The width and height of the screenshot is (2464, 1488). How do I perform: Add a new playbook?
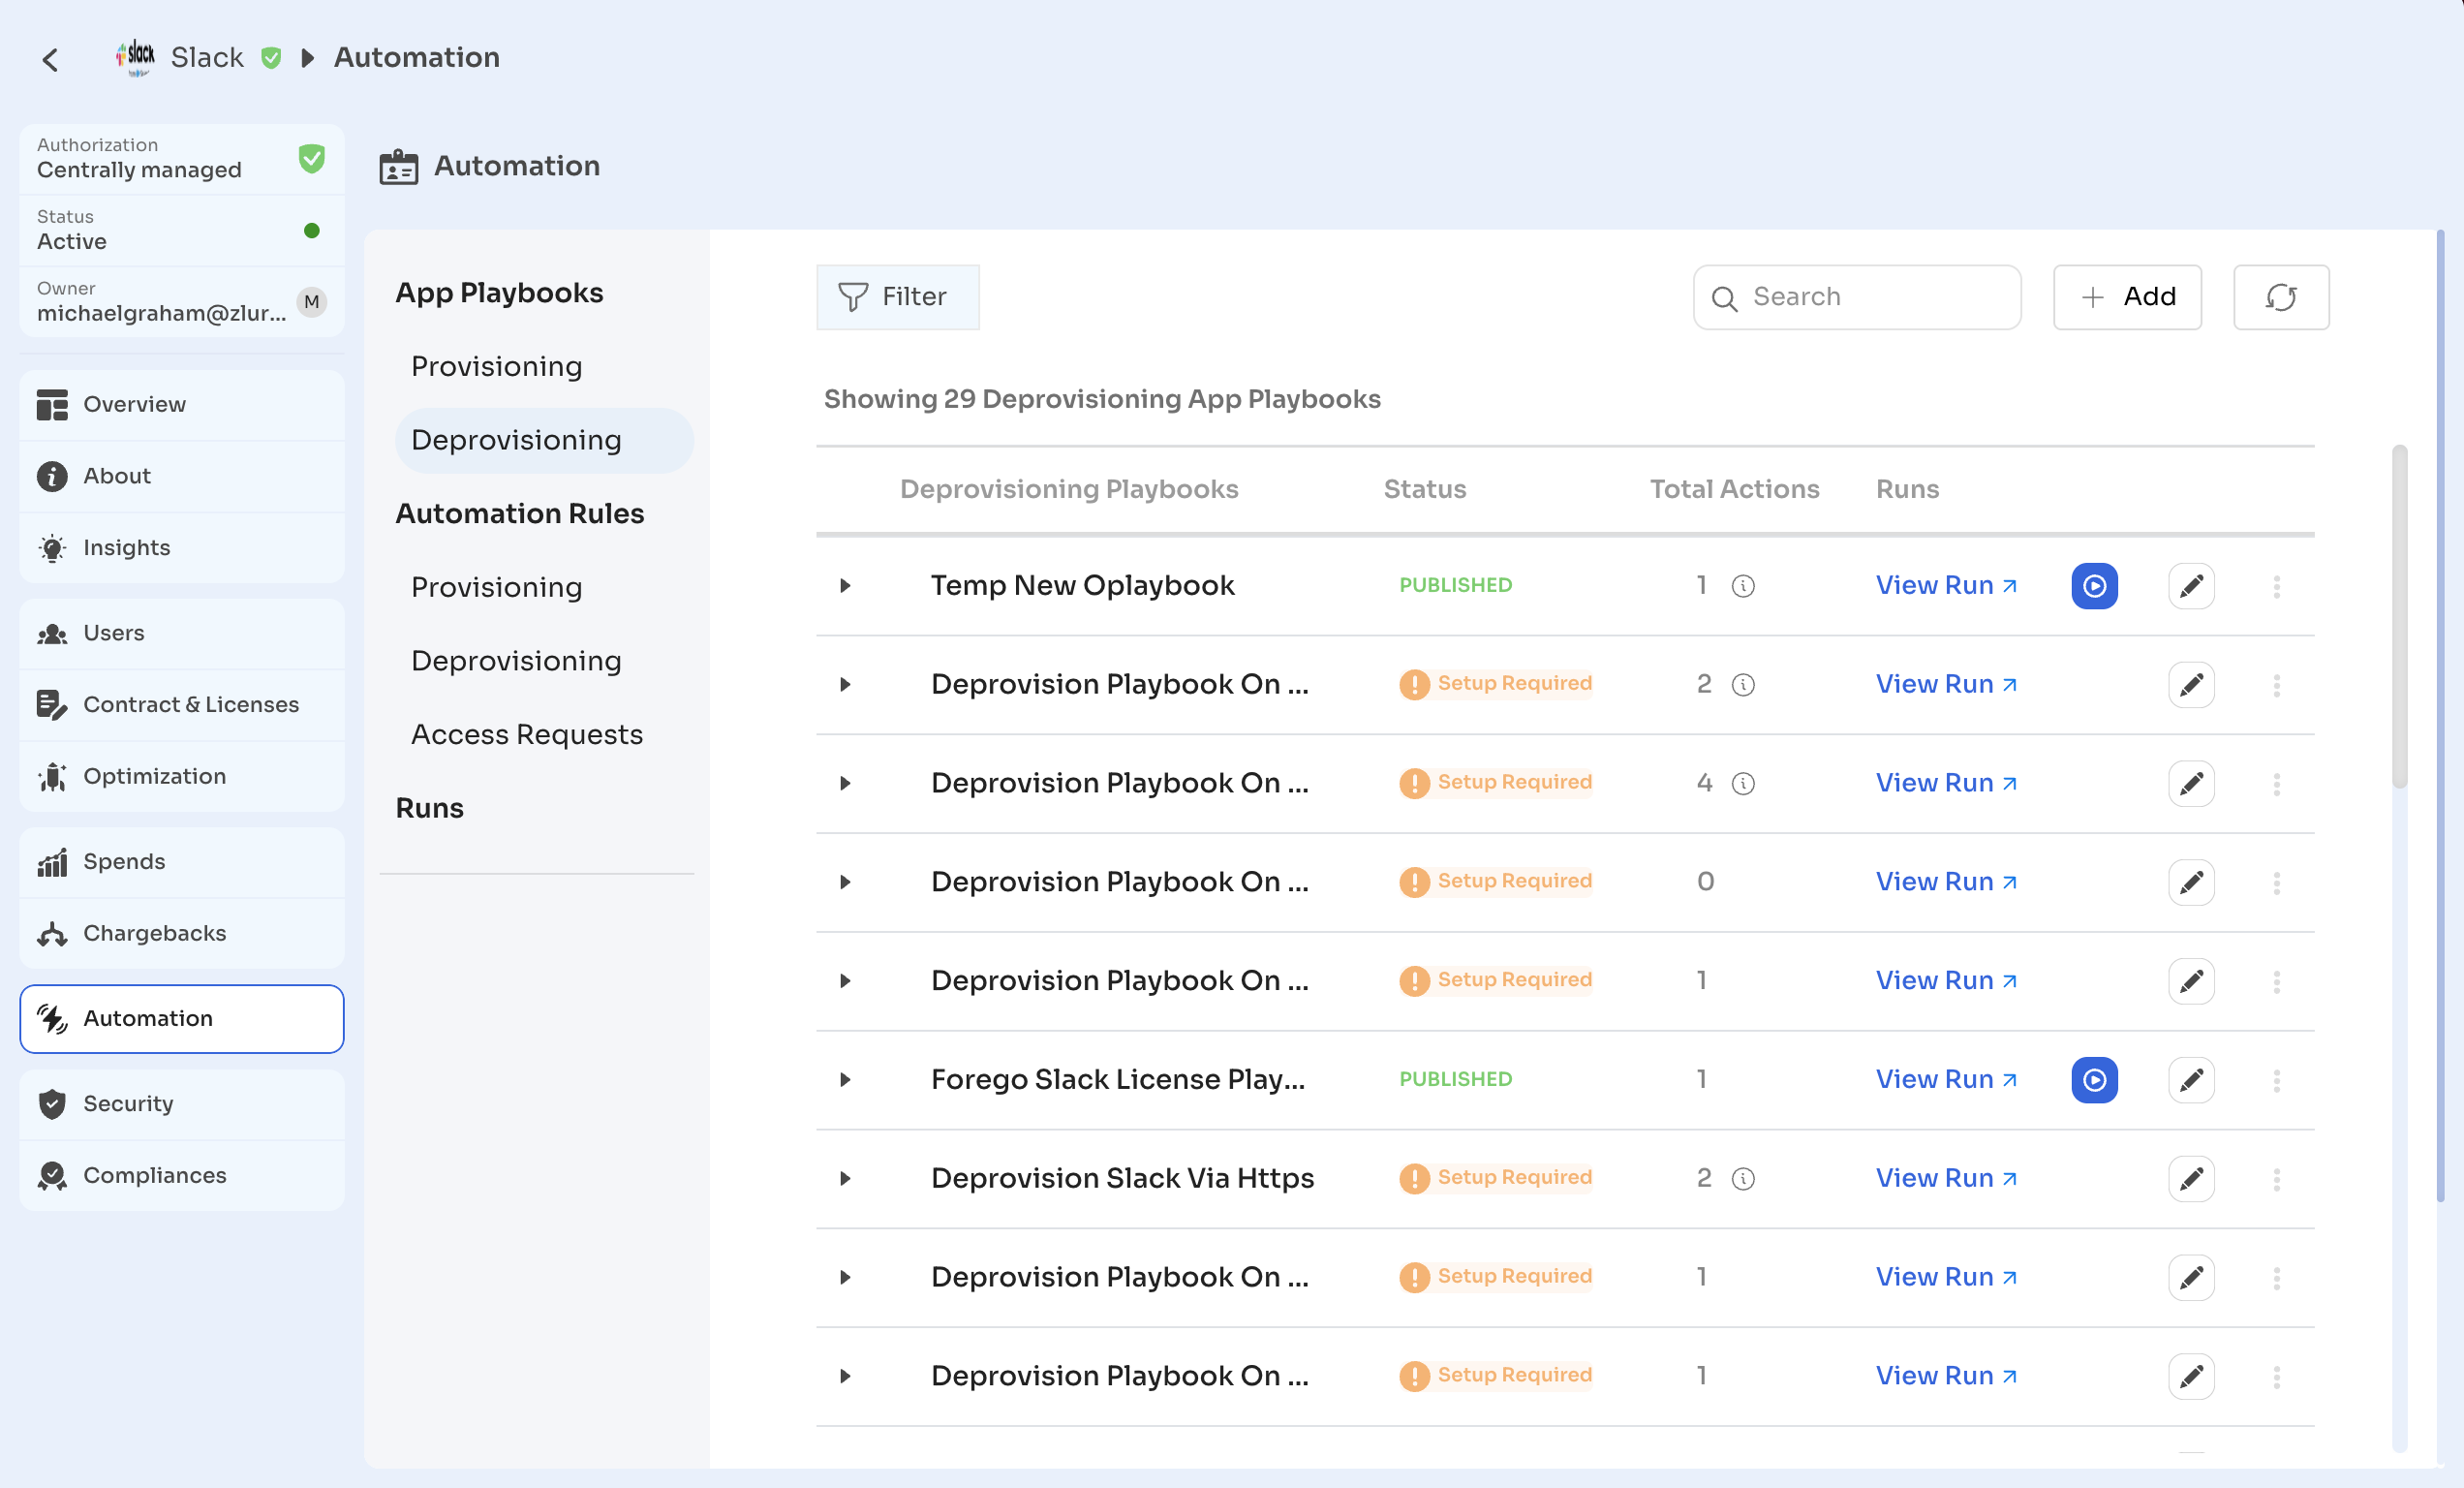(2127, 297)
